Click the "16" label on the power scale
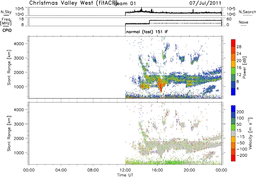This screenshot has width=256, height=177. pos(239,68)
